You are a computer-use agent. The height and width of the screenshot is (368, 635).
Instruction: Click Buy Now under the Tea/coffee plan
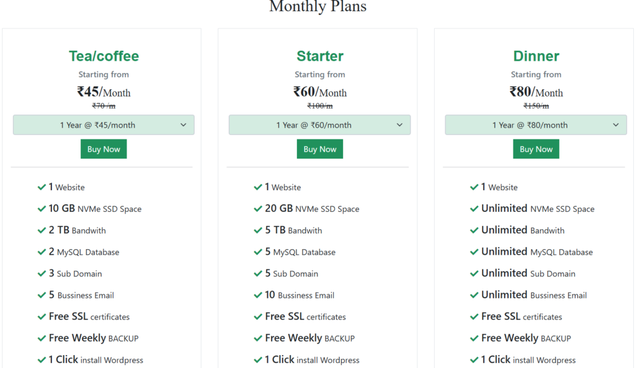[103, 149]
